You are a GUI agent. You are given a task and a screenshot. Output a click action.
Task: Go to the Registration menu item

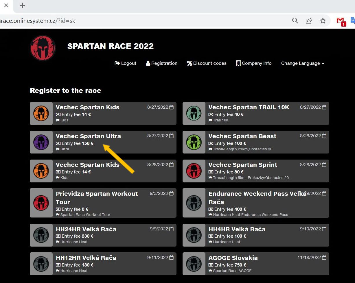pyautogui.click(x=161, y=63)
